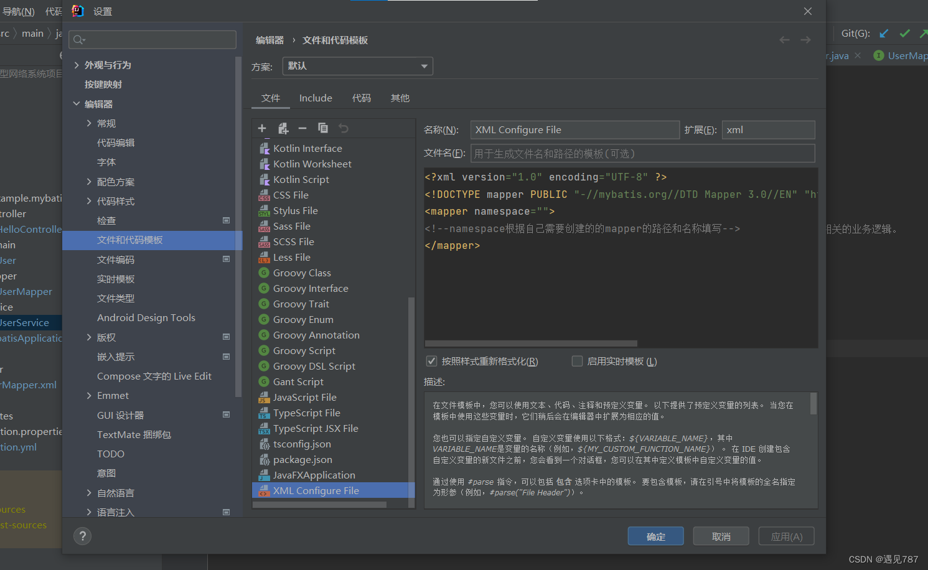Select the Groovy DSL Script template row
The image size is (928, 570).
click(x=333, y=366)
